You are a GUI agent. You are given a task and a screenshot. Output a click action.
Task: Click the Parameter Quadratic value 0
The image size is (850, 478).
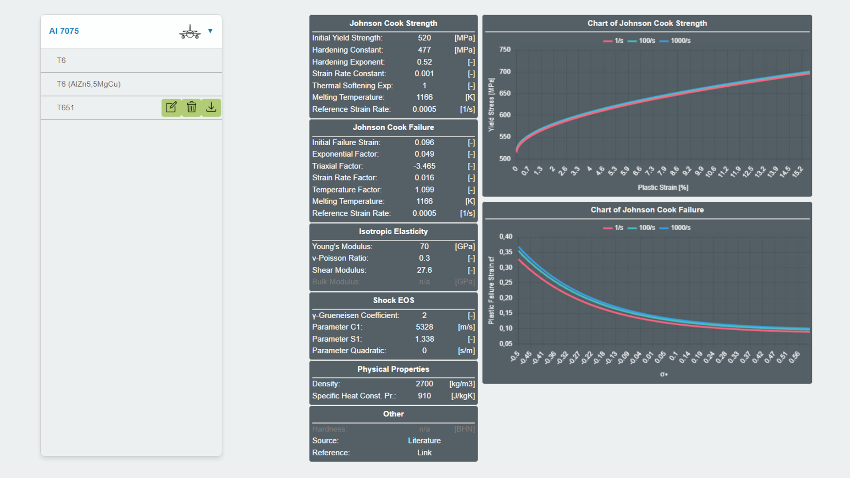point(424,351)
